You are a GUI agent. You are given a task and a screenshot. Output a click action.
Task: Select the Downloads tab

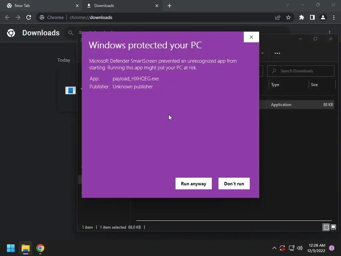[x=122, y=6]
